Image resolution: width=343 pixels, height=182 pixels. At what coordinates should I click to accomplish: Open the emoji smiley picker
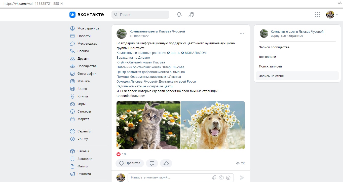[x=228, y=177]
